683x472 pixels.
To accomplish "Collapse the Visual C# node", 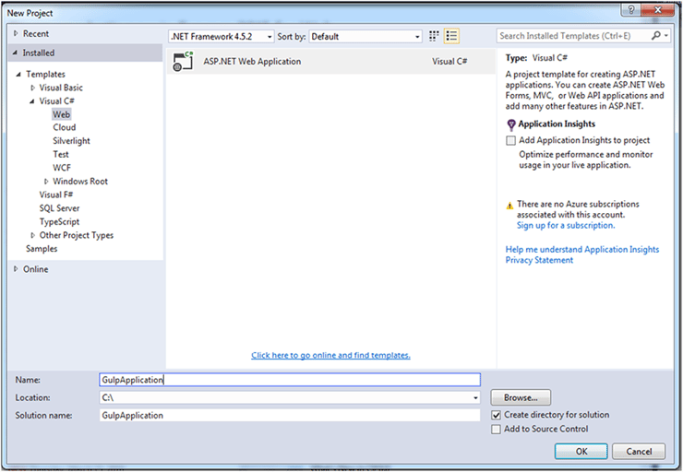I will coord(31,101).
